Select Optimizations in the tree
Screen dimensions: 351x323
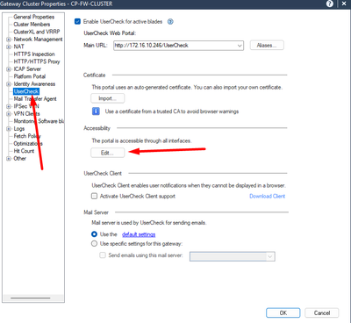[x=28, y=143]
